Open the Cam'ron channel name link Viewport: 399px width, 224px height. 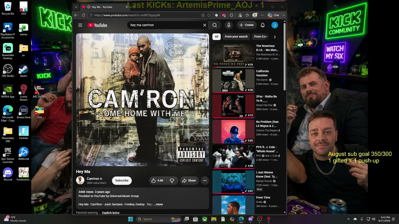tap(93, 179)
